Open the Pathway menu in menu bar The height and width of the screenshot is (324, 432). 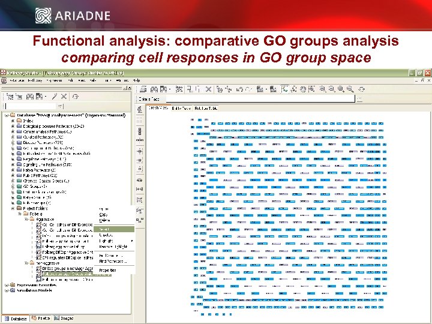(35, 80)
